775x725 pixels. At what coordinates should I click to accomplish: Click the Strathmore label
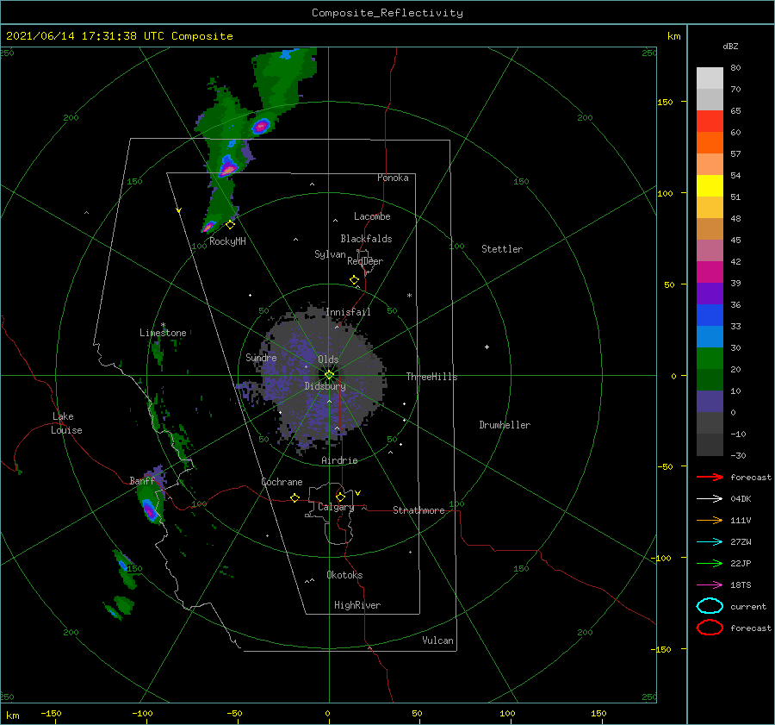pos(418,510)
